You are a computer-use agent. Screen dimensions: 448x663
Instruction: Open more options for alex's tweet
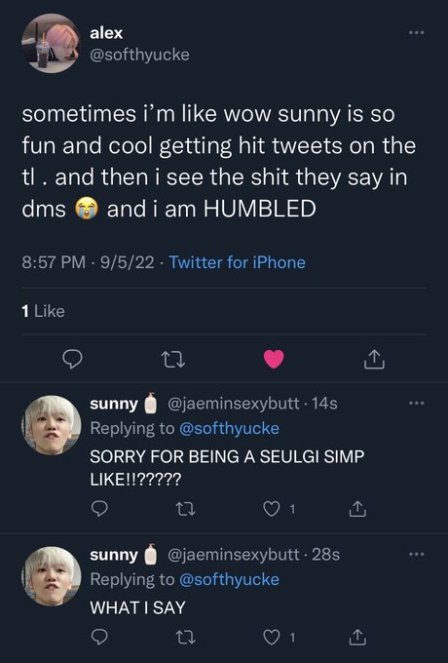tap(416, 32)
